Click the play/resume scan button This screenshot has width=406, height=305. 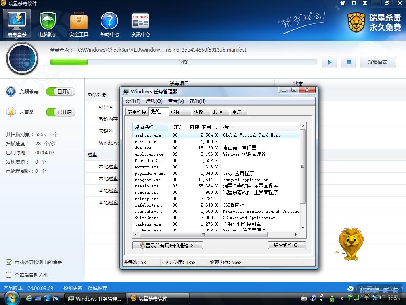pos(329,62)
